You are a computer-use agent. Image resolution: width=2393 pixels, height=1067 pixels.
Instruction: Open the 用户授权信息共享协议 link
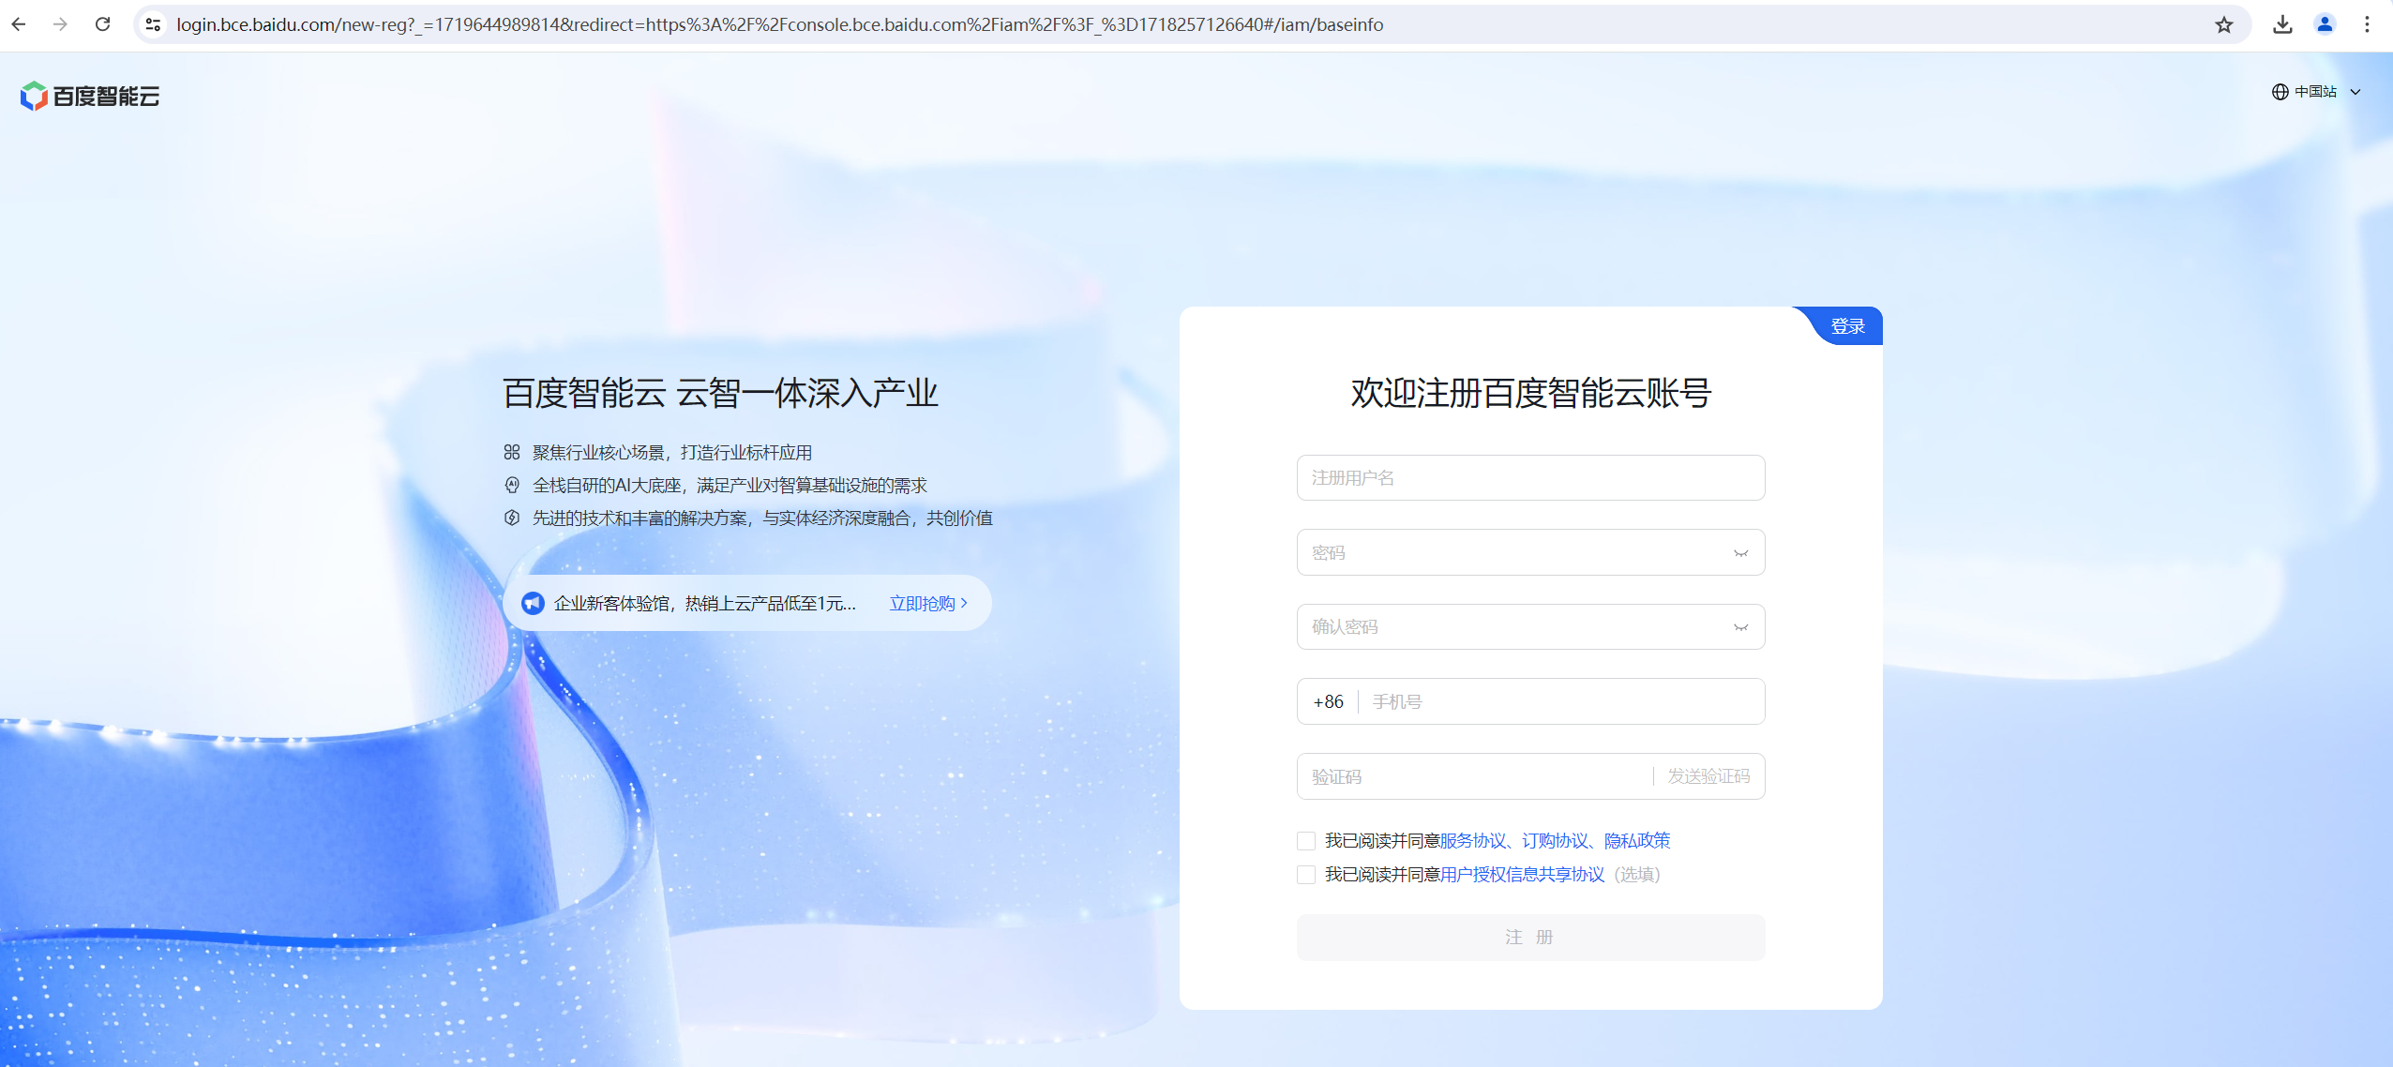pos(1523,875)
